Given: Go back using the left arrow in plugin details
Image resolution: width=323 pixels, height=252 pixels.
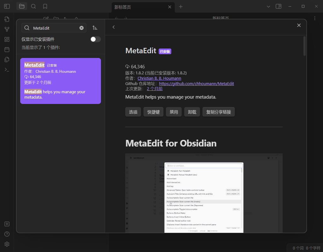Looking at the screenshot, I should pyautogui.click(x=114, y=27).
